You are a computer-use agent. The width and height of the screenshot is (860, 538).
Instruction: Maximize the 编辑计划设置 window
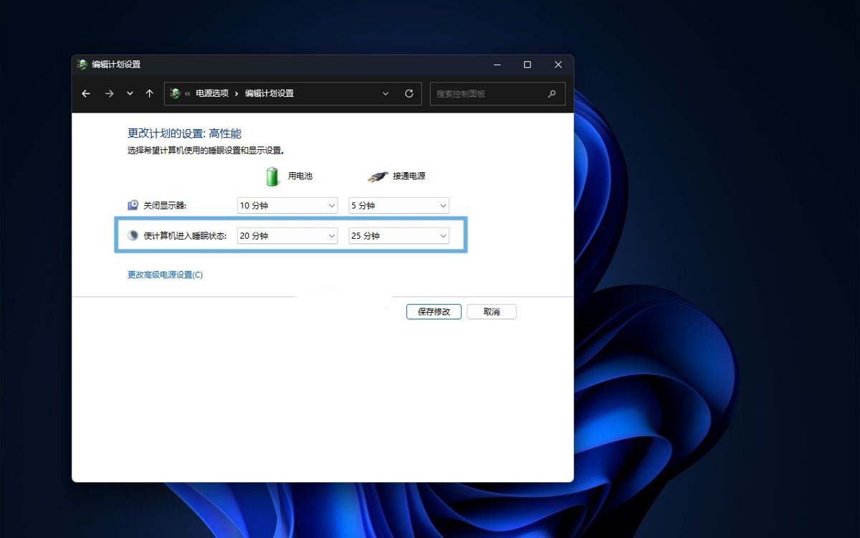point(527,65)
